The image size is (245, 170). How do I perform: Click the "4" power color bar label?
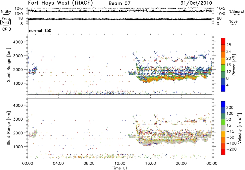[227, 85]
